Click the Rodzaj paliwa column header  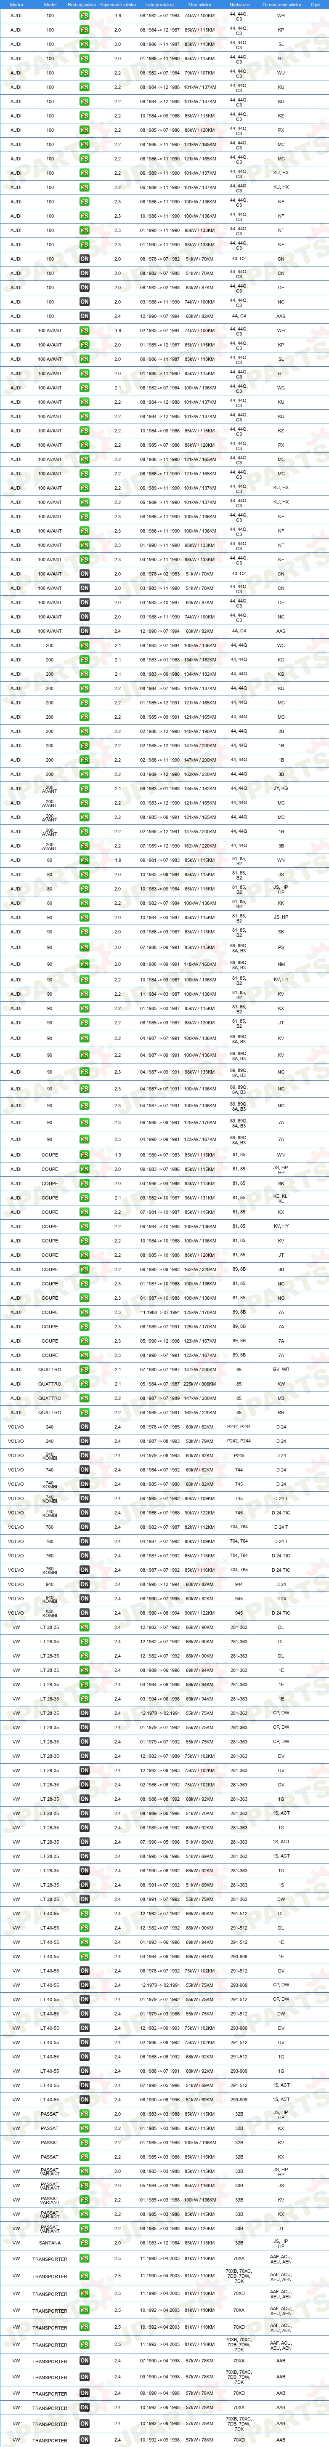click(82, 4)
